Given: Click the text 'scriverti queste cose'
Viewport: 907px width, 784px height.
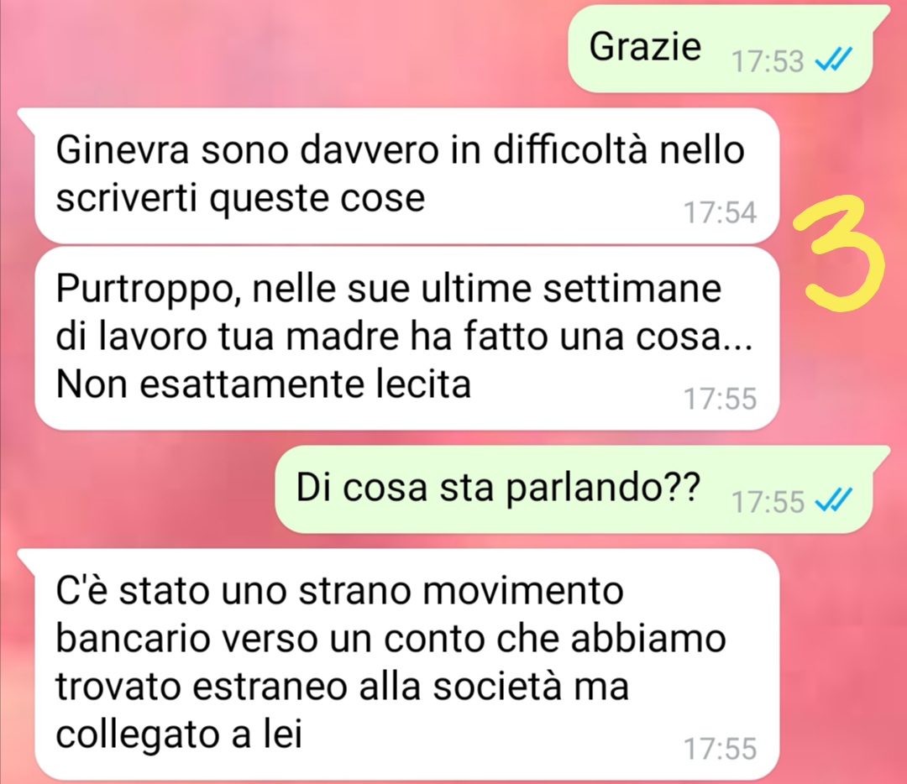Looking at the screenshot, I should pyautogui.click(x=240, y=198).
